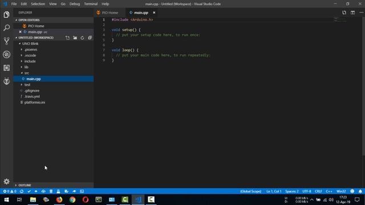Change UTF-8 encoding in status bar
The width and height of the screenshot is (365, 205).
[x=307, y=191]
